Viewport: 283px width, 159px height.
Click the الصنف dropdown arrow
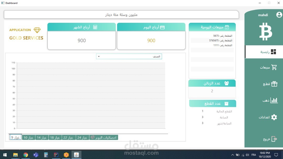pyautogui.click(x=99, y=57)
